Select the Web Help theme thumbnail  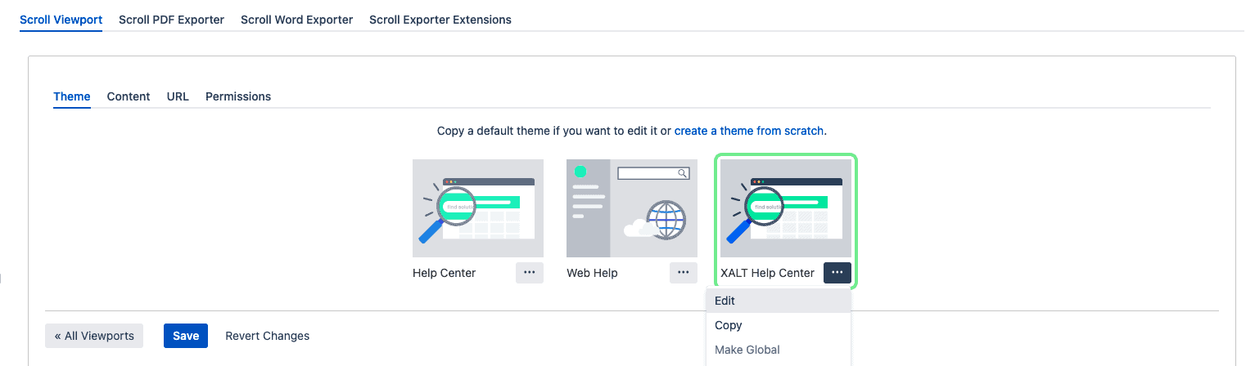632,208
